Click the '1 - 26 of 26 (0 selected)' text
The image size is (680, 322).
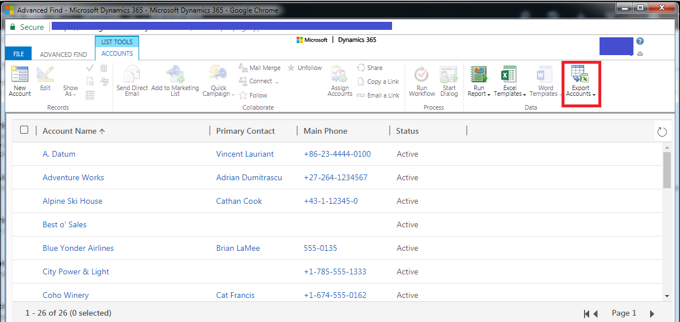(68, 312)
